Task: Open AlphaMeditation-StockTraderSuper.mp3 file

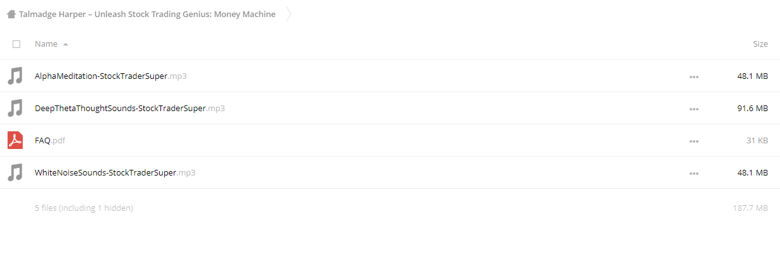Action: 111,76
